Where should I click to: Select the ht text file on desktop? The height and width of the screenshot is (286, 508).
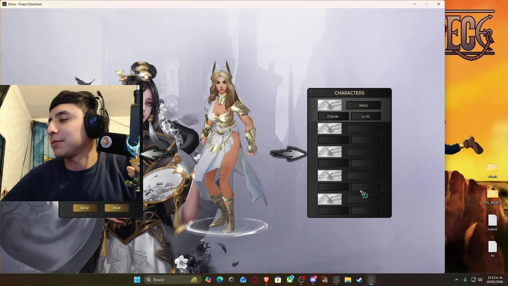pyautogui.click(x=493, y=249)
